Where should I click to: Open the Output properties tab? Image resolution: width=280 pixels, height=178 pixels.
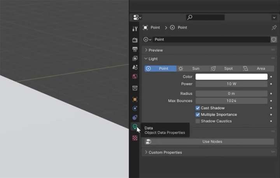pyautogui.click(x=135, y=49)
